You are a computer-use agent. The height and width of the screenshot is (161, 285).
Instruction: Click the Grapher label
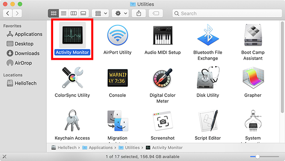click(x=253, y=95)
